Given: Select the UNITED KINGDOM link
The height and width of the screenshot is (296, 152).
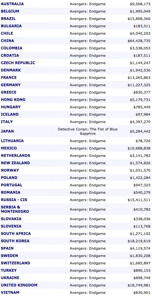Looking at the screenshot, I should tap(19, 285).
